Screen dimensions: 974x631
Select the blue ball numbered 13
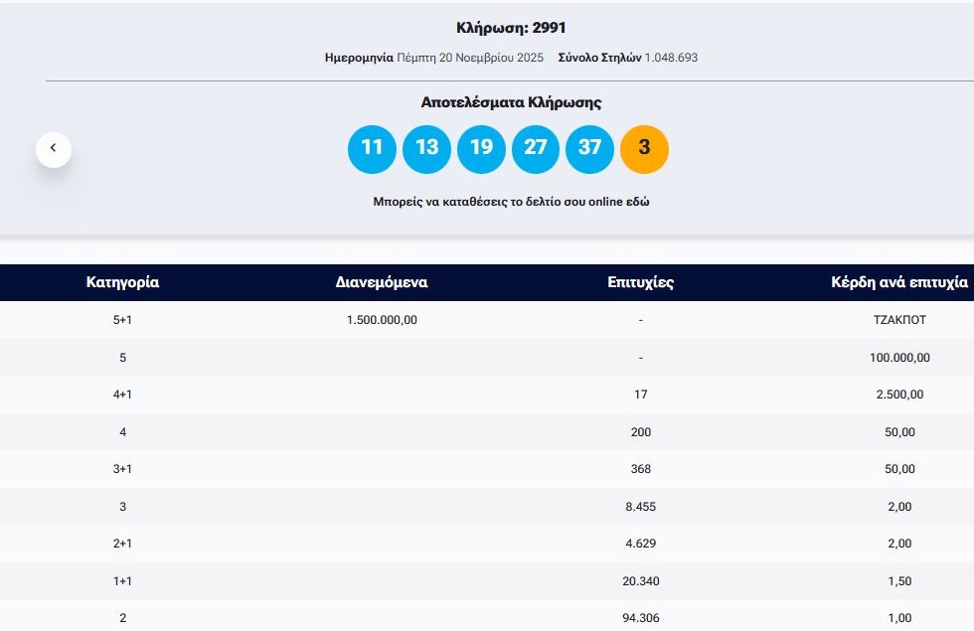point(426,149)
